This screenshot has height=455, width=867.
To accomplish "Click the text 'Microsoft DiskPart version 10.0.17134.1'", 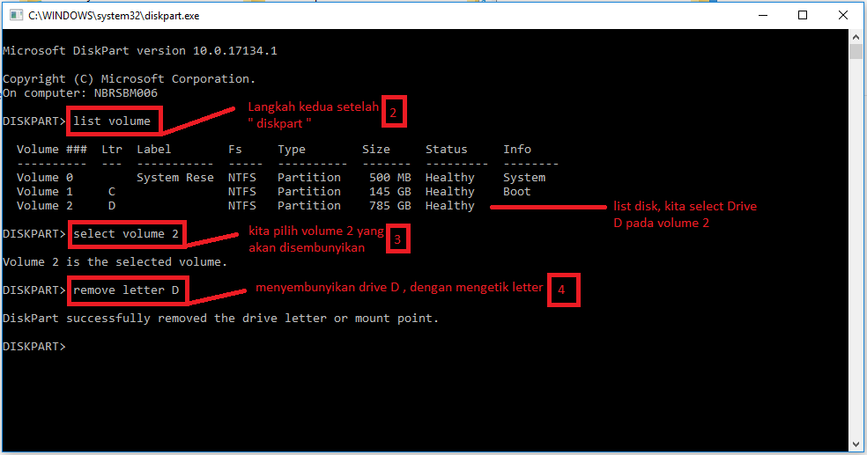I will pyautogui.click(x=140, y=51).
